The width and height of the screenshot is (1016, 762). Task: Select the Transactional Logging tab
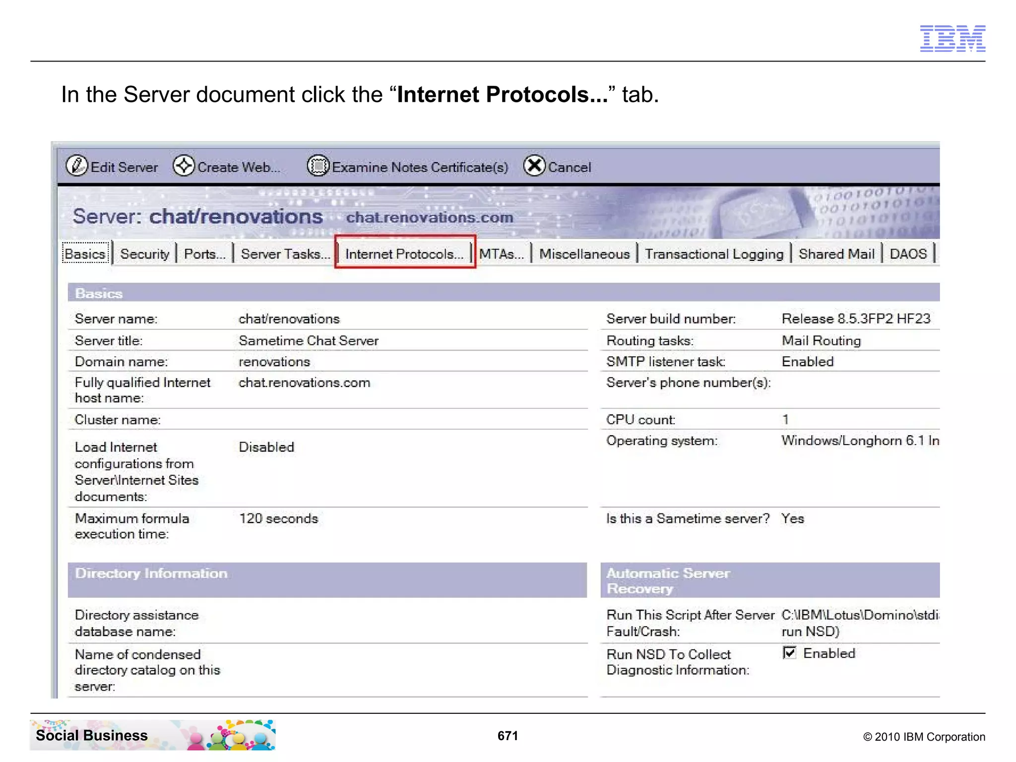click(x=714, y=254)
